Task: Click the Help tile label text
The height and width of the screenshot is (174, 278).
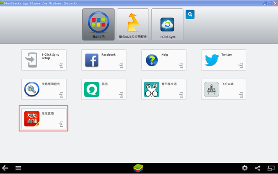Action: (x=165, y=54)
